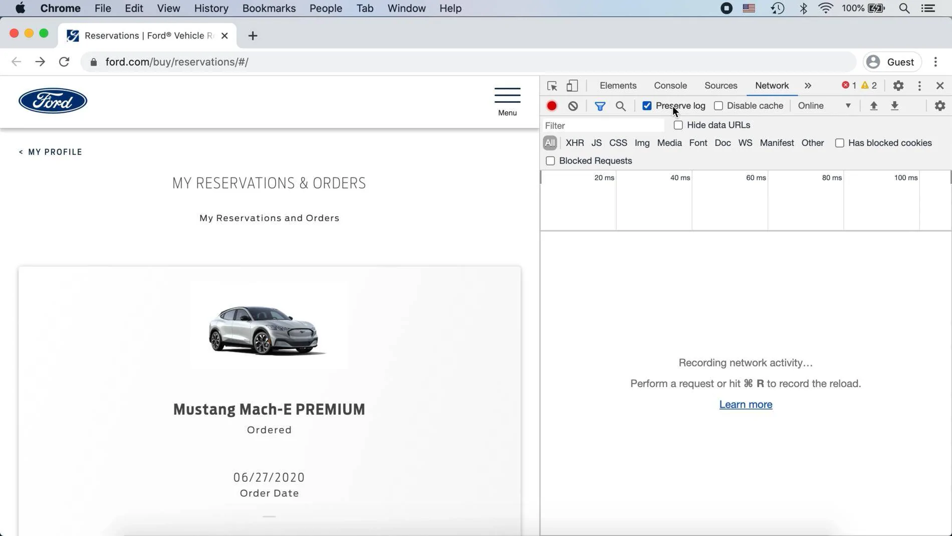Open the Wi-Fi status menu
952x536 pixels.
[826, 9]
